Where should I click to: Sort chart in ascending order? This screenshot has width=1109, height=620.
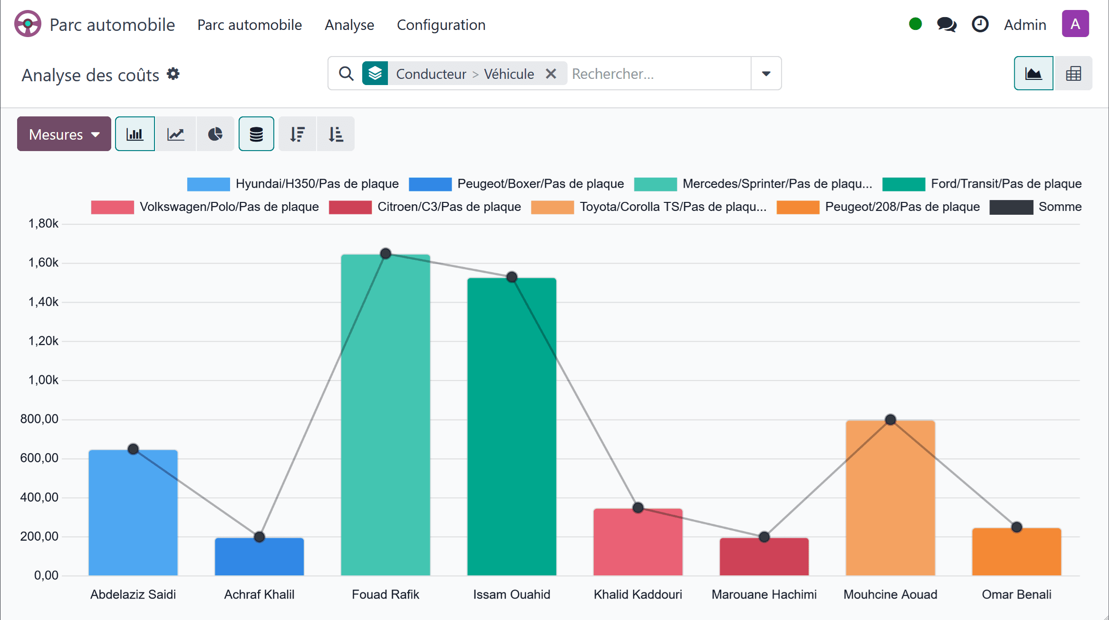[336, 134]
